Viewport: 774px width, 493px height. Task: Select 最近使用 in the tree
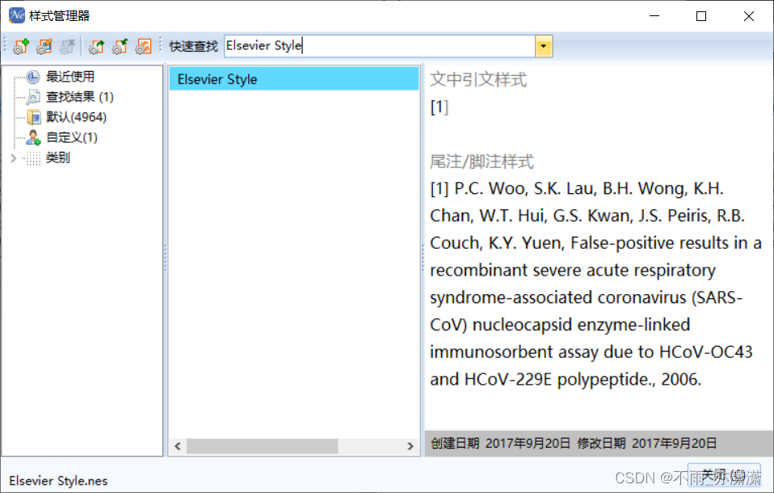click(x=70, y=77)
